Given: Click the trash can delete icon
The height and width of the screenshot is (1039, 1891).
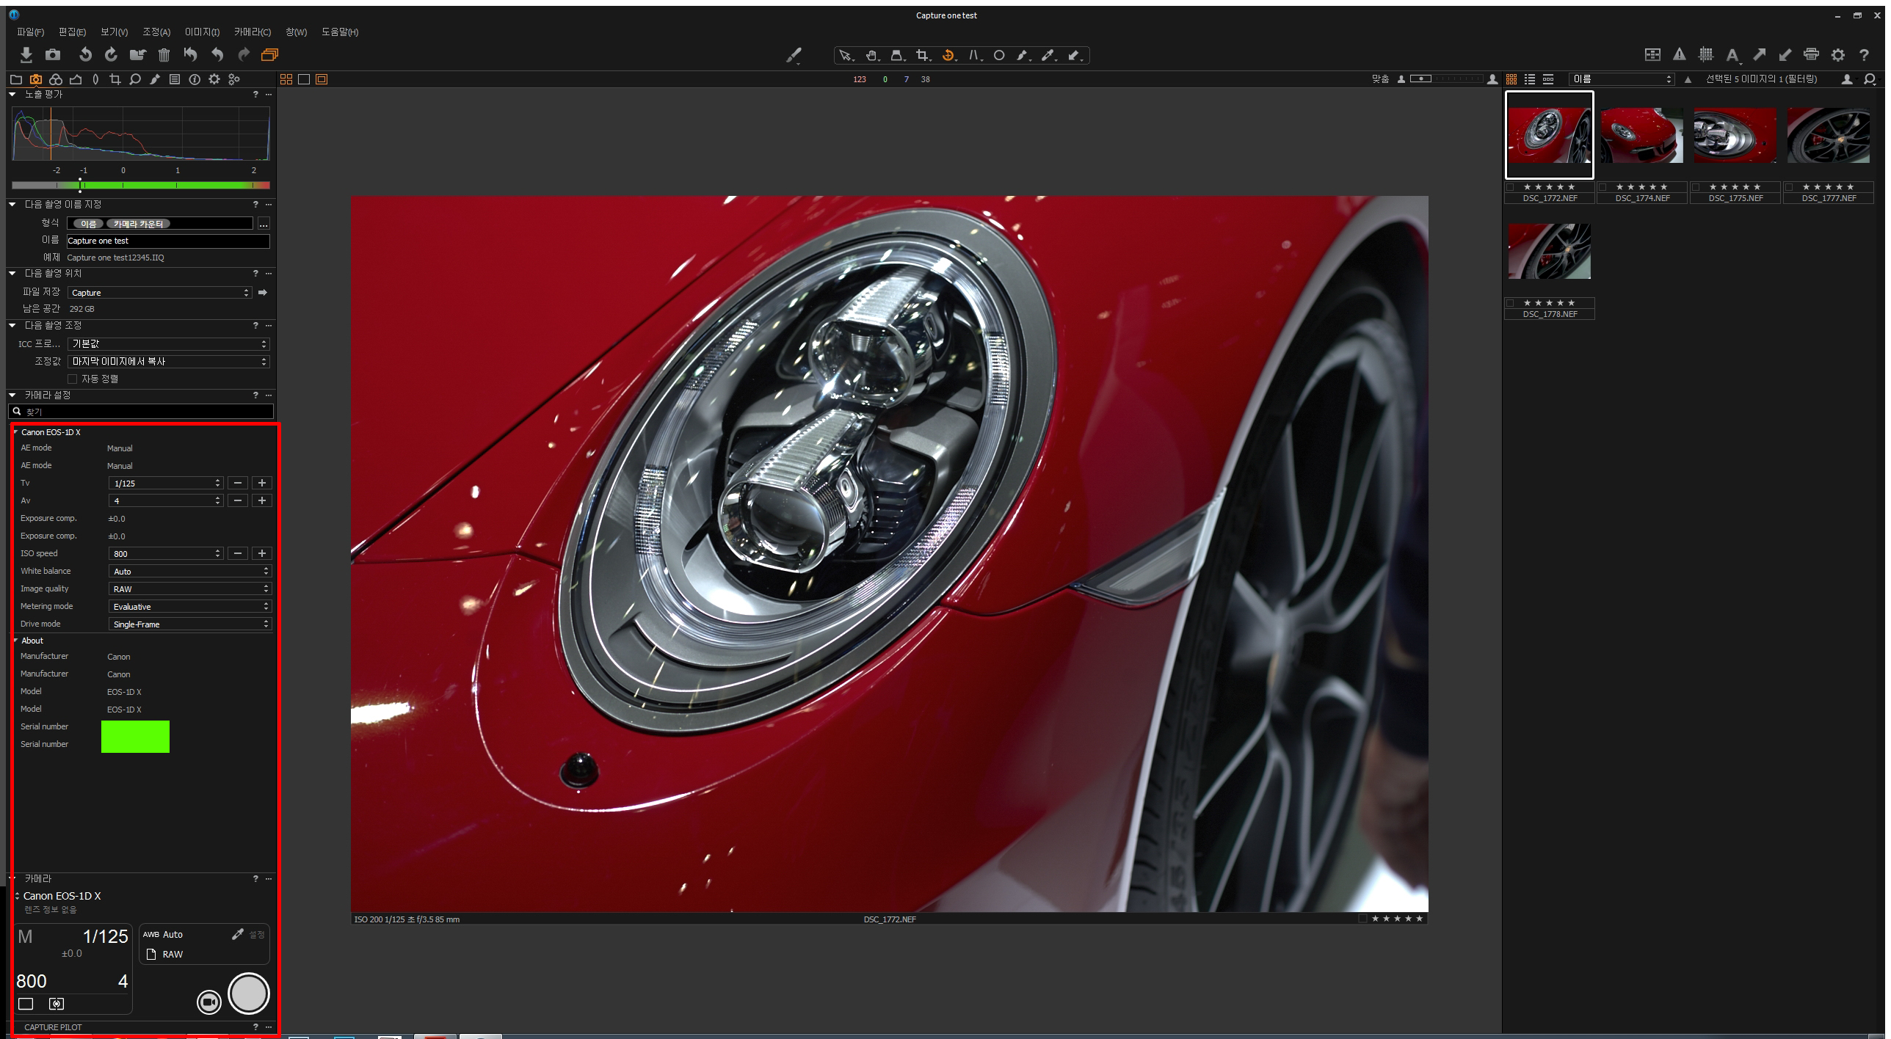Looking at the screenshot, I should point(164,55).
